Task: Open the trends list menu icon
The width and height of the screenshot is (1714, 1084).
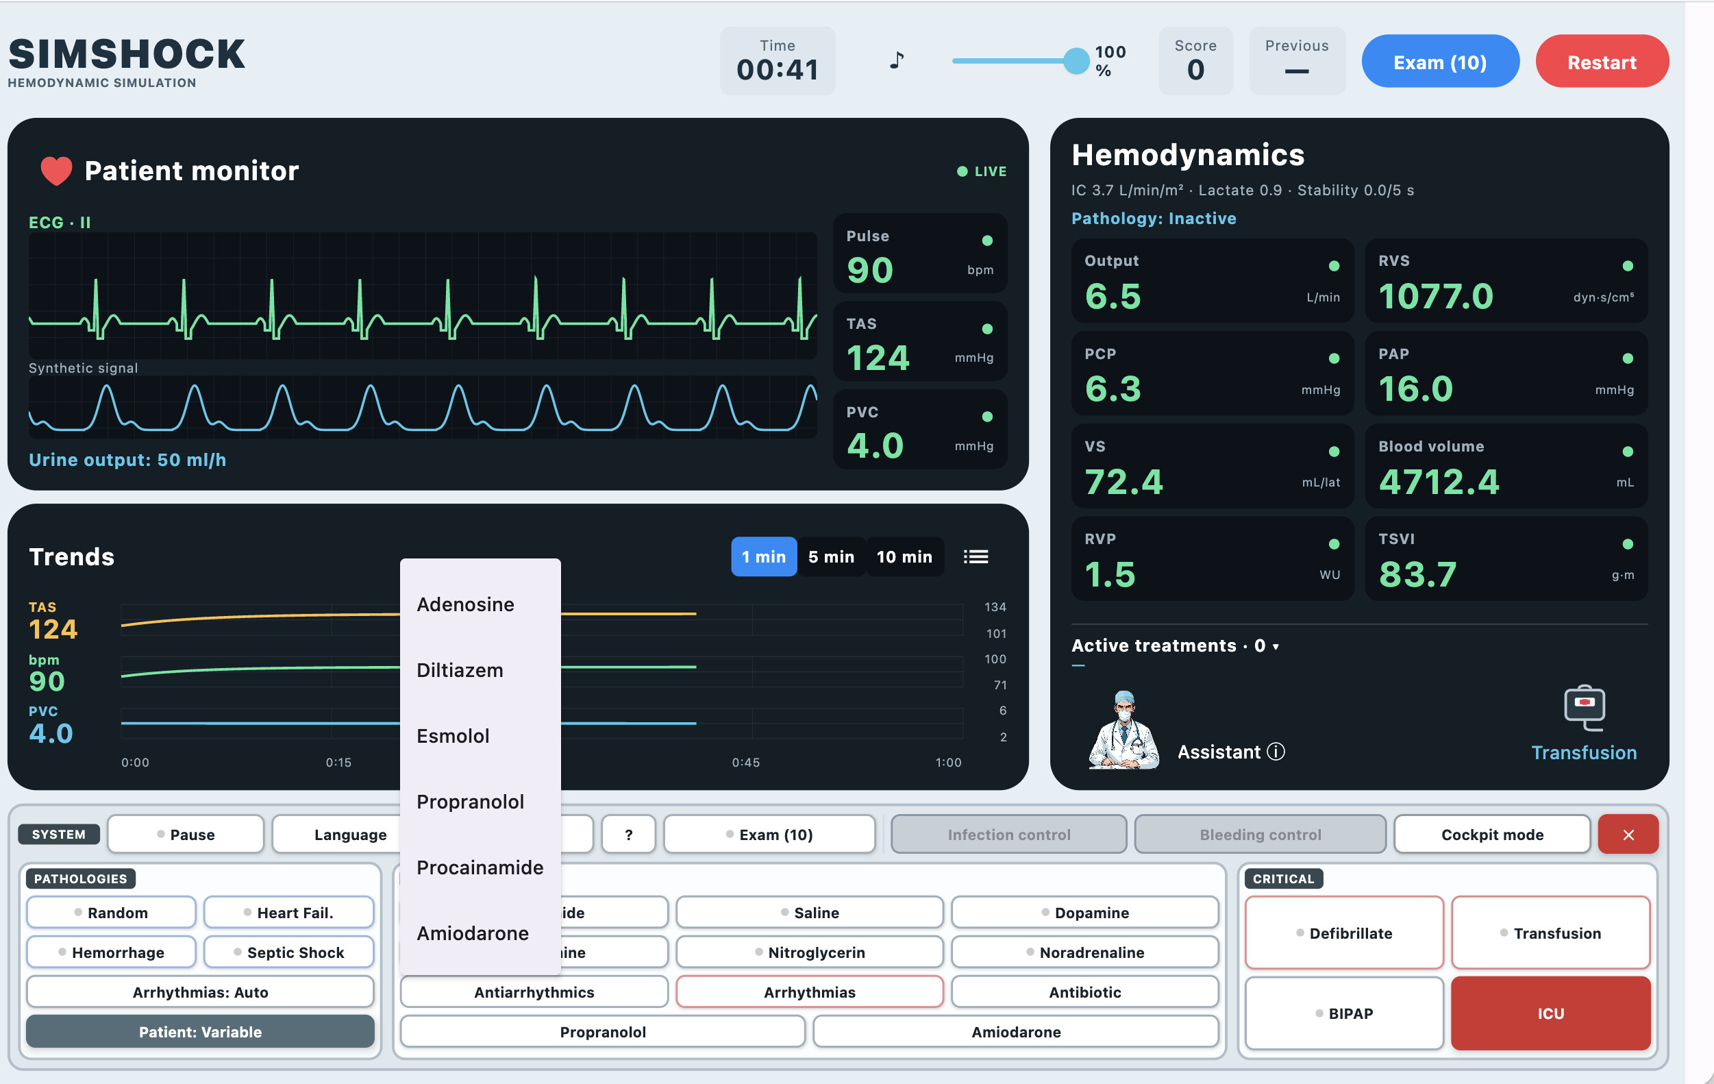Action: [x=975, y=556]
